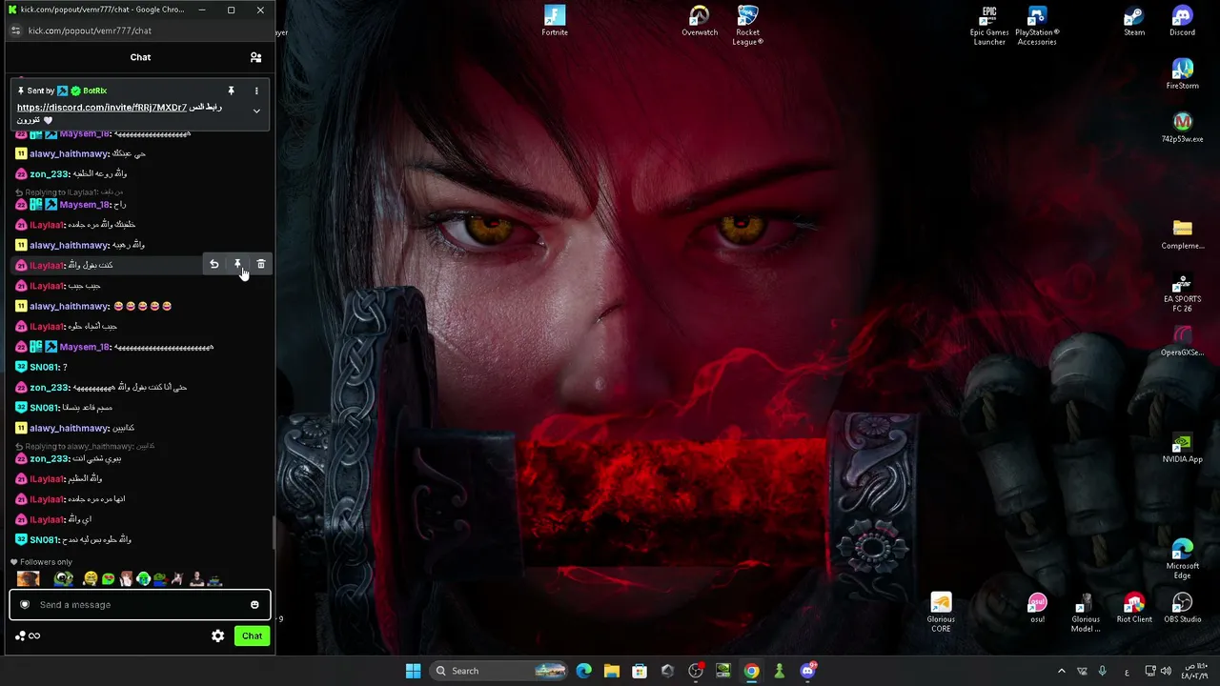Switch the input language indicator in tray

point(1127,671)
